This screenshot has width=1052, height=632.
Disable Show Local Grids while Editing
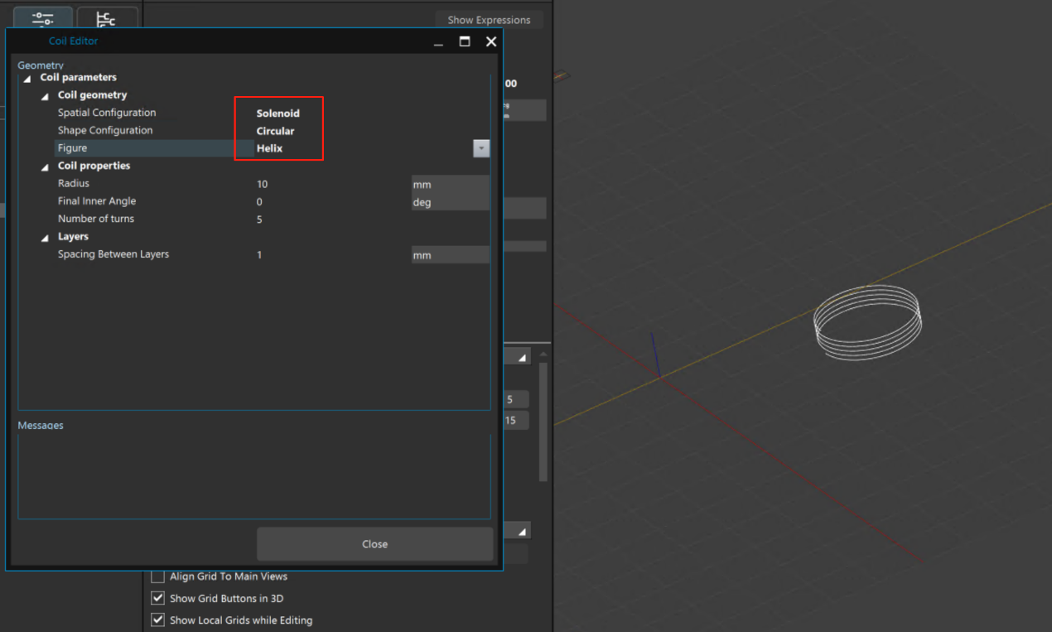[x=157, y=620]
